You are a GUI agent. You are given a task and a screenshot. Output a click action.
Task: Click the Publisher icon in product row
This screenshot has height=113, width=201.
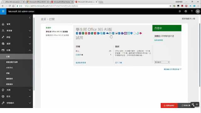click(92, 33)
